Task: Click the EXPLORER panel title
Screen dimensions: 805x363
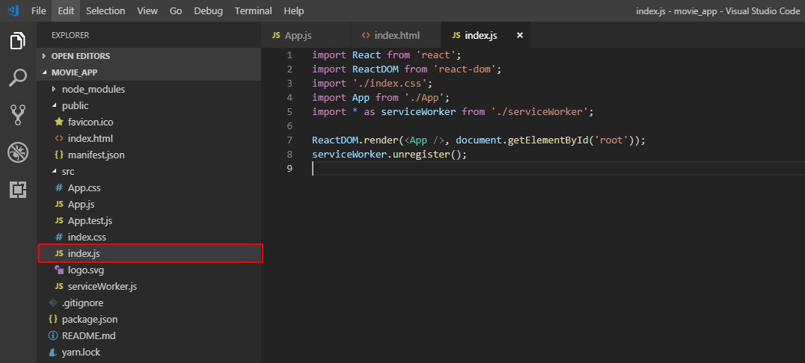Action: (70, 35)
